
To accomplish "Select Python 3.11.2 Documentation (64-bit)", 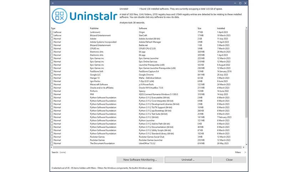I will click(156, 127).
